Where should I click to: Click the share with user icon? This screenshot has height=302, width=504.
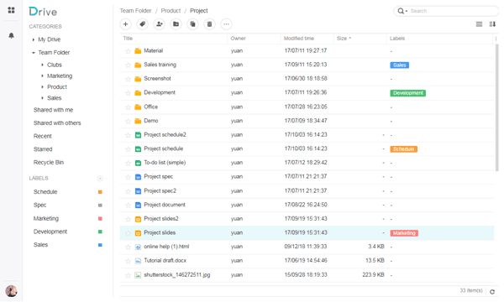point(159,24)
